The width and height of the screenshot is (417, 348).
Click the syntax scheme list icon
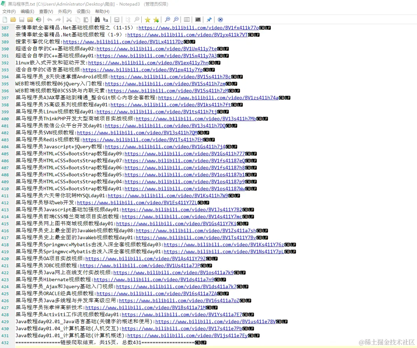[187, 20]
